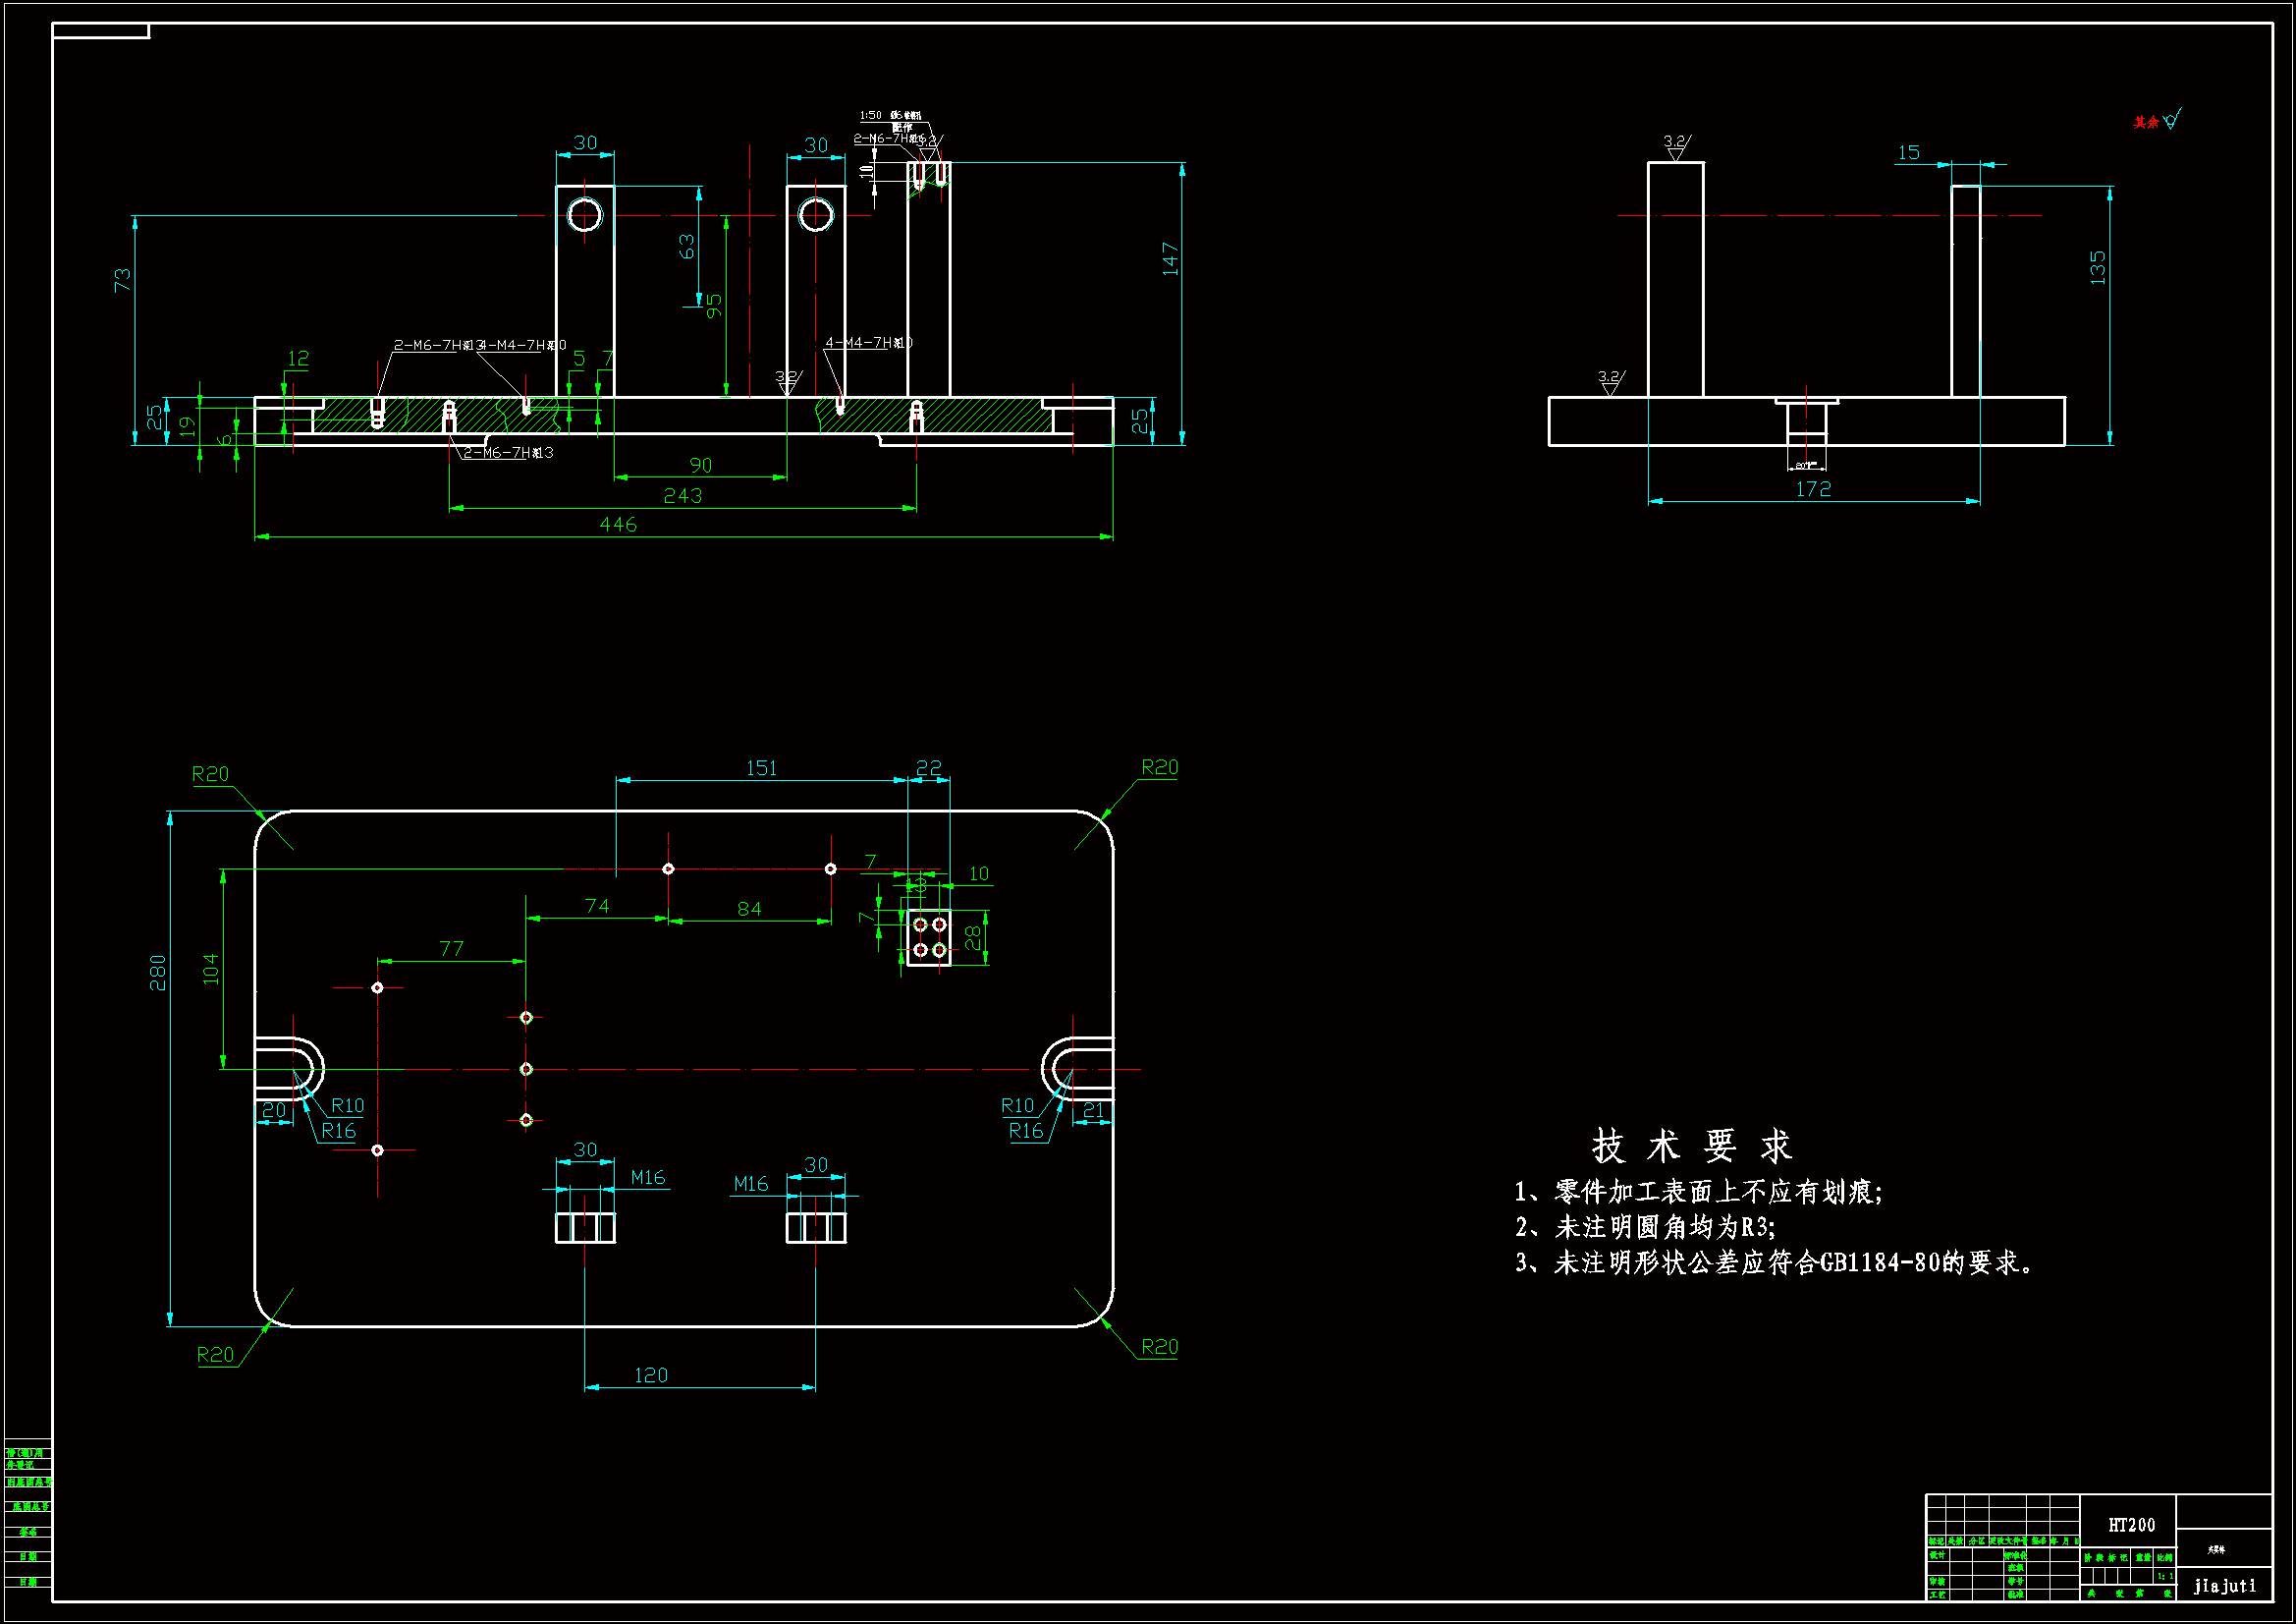Click the 147 height dimension
This screenshot has height=1624, width=2296.
coord(1170,259)
